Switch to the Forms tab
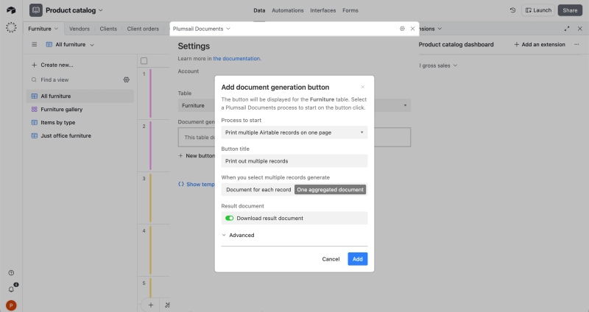Viewport: 589px width, 312px height. [350, 10]
